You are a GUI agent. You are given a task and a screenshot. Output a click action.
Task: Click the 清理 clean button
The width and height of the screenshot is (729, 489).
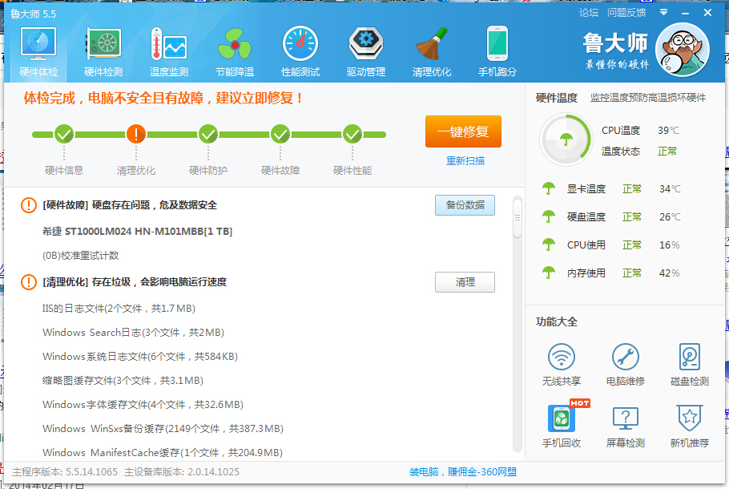click(x=465, y=282)
